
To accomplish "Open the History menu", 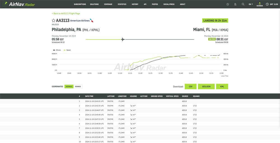I will (x=135, y=4).
